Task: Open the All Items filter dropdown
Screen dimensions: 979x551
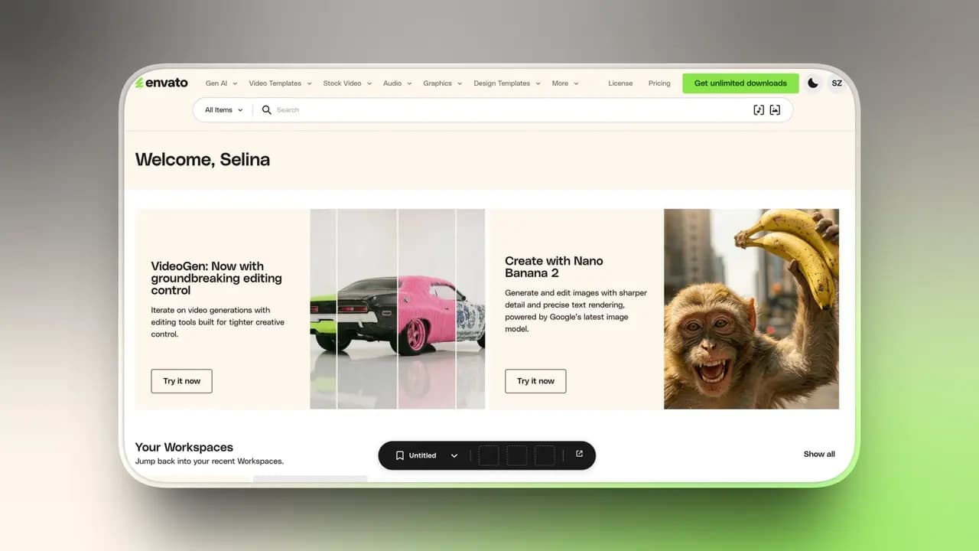Action: 223,109
